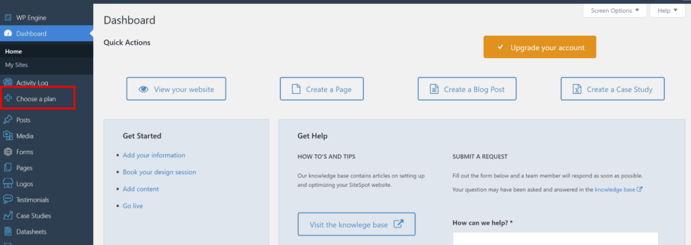This screenshot has width=691, height=245.
Task: Follow the Go live link
Action: (133, 206)
